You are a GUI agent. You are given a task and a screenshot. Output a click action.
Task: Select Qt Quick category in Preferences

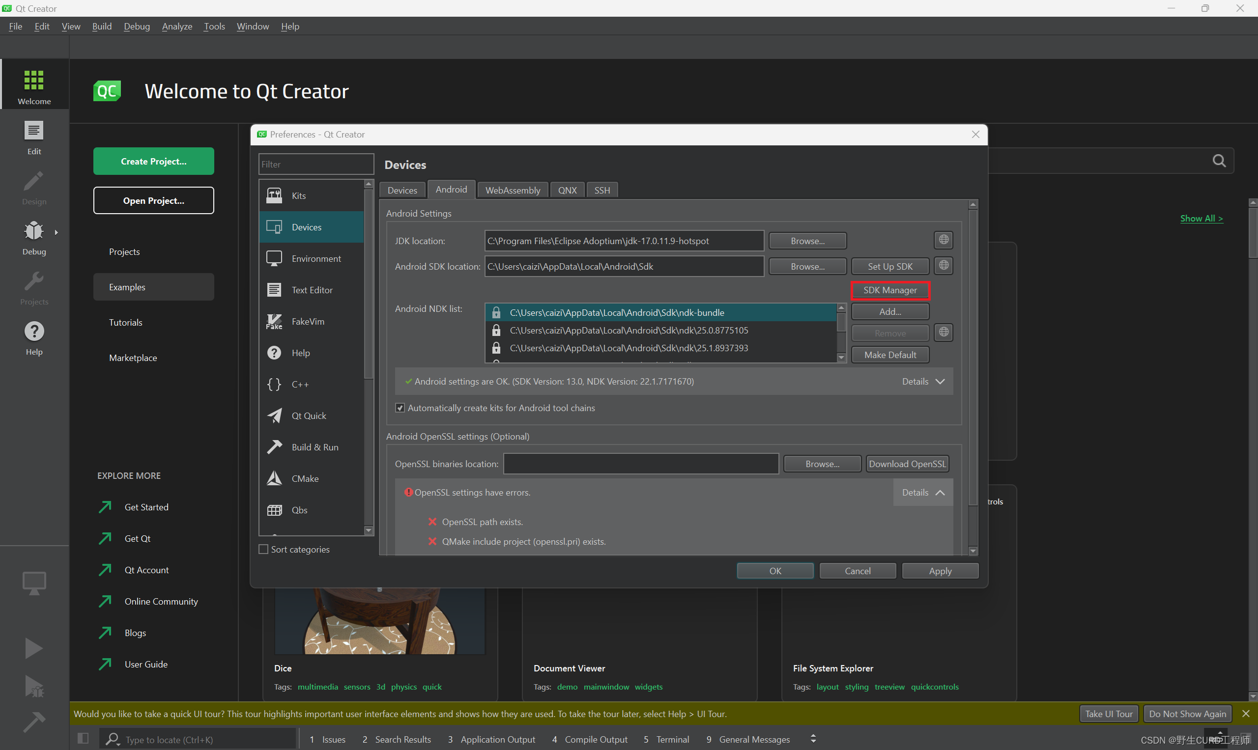click(312, 416)
